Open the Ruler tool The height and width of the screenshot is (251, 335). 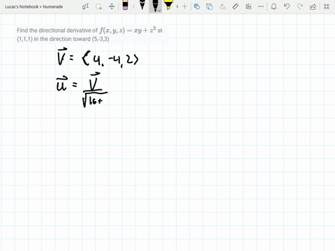pos(235,6)
